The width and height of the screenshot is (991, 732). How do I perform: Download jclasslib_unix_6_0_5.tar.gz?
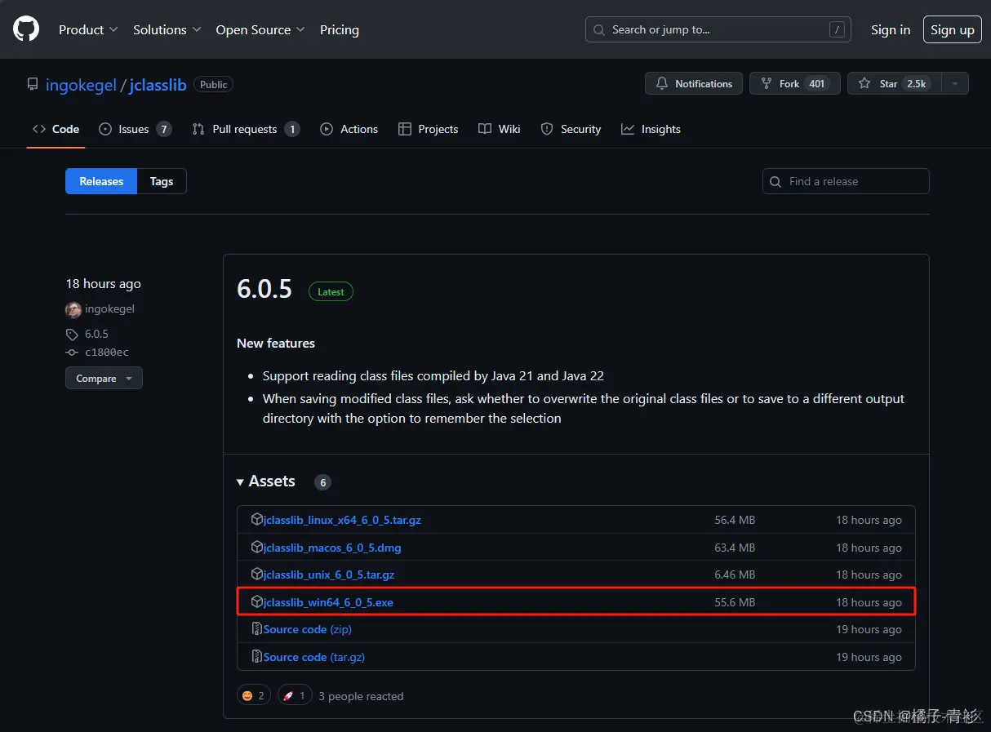[329, 575]
